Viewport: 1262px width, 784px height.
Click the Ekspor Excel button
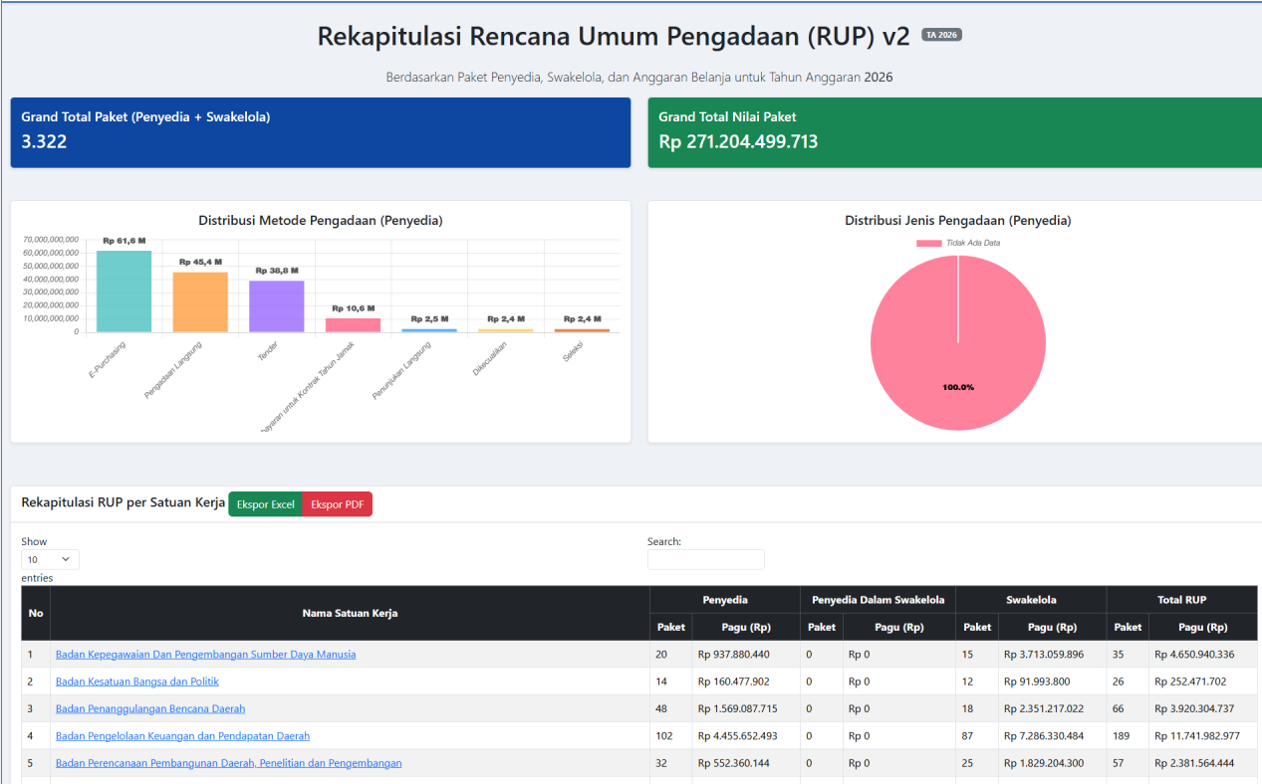(266, 504)
